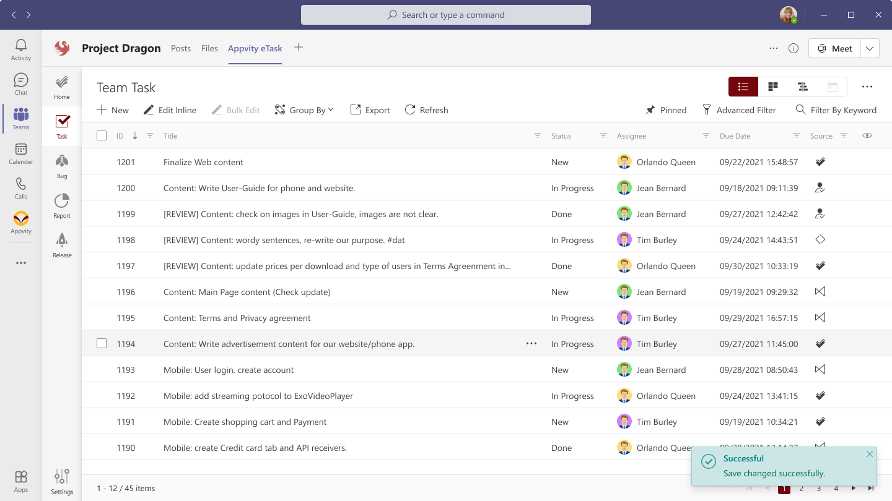The image size is (892, 501).
Task: Switch to board card view
Action: [x=772, y=87]
